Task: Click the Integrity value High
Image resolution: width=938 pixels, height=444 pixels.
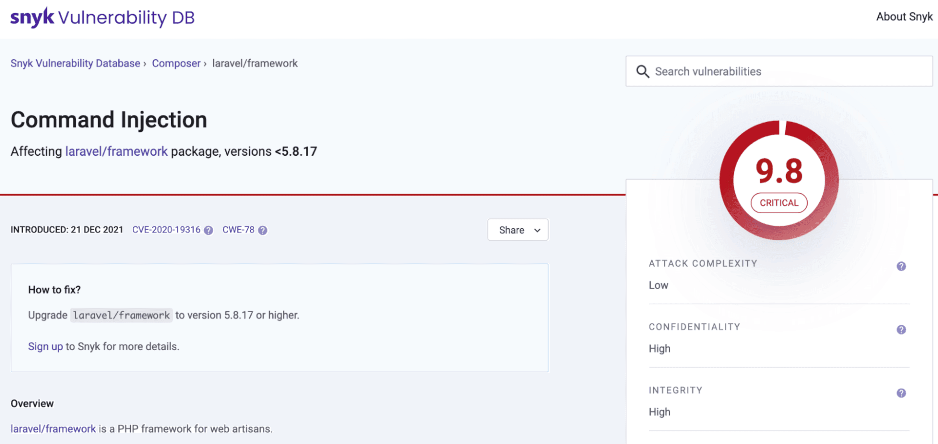Action: pyautogui.click(x=660, y=412)
